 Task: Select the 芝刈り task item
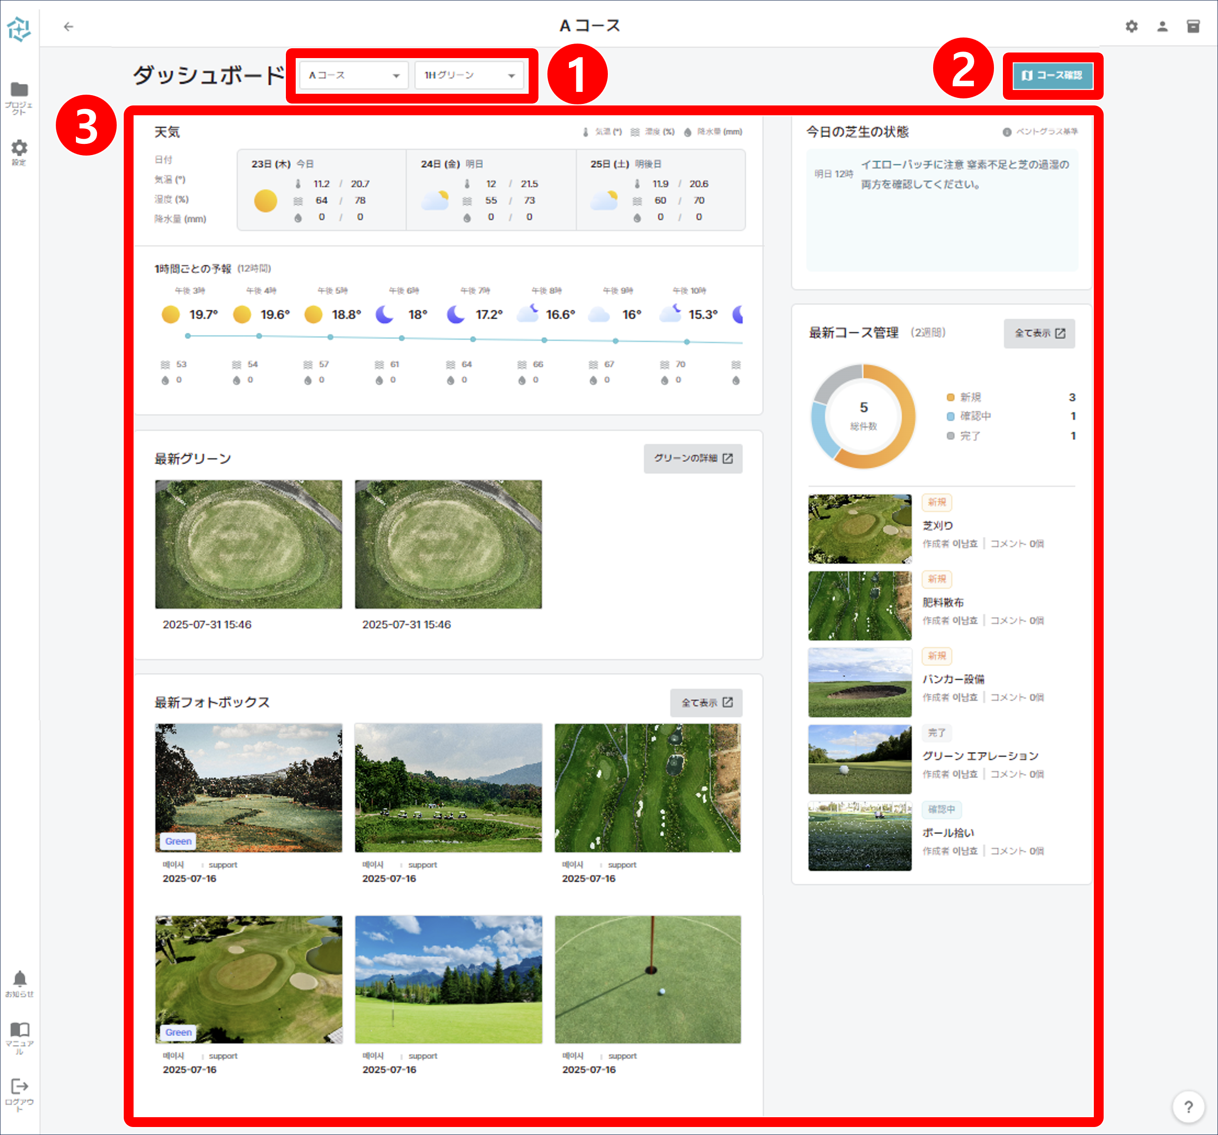coord(937,525)
